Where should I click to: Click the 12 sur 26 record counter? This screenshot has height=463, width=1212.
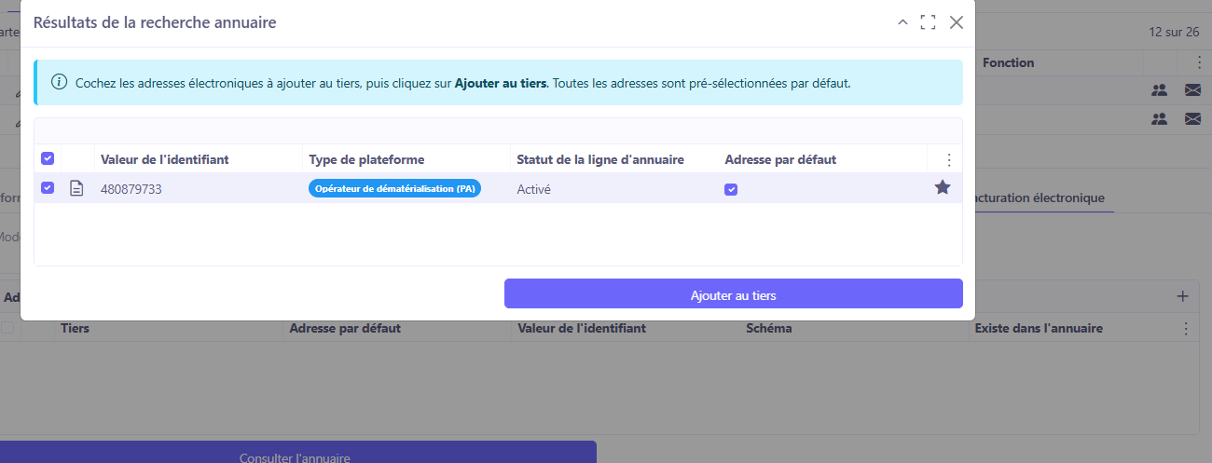[x=1174, y=32]
